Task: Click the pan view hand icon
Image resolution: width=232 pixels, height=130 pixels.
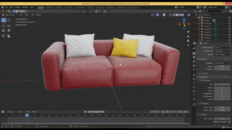Action: [x=188, y=36]
